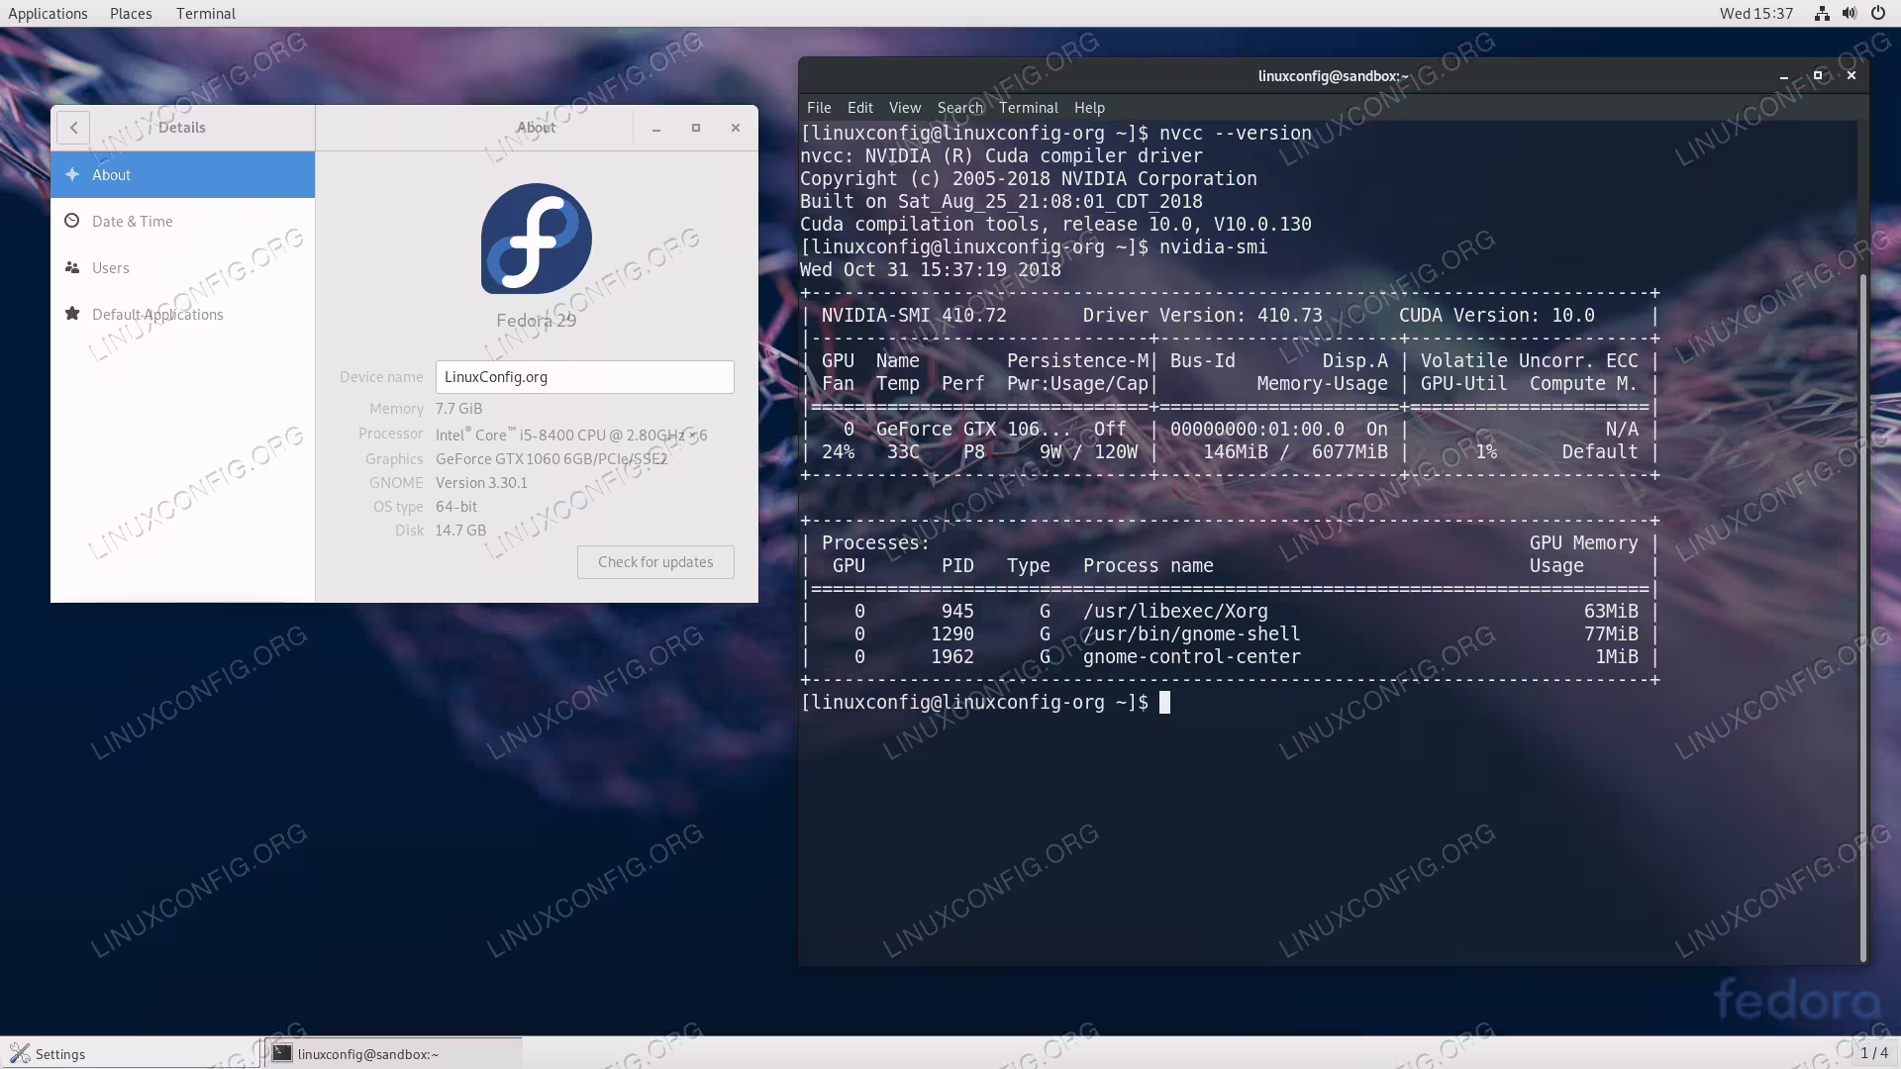
Task: Click the clock icon beside Date & Time
Action: [72, 221]
